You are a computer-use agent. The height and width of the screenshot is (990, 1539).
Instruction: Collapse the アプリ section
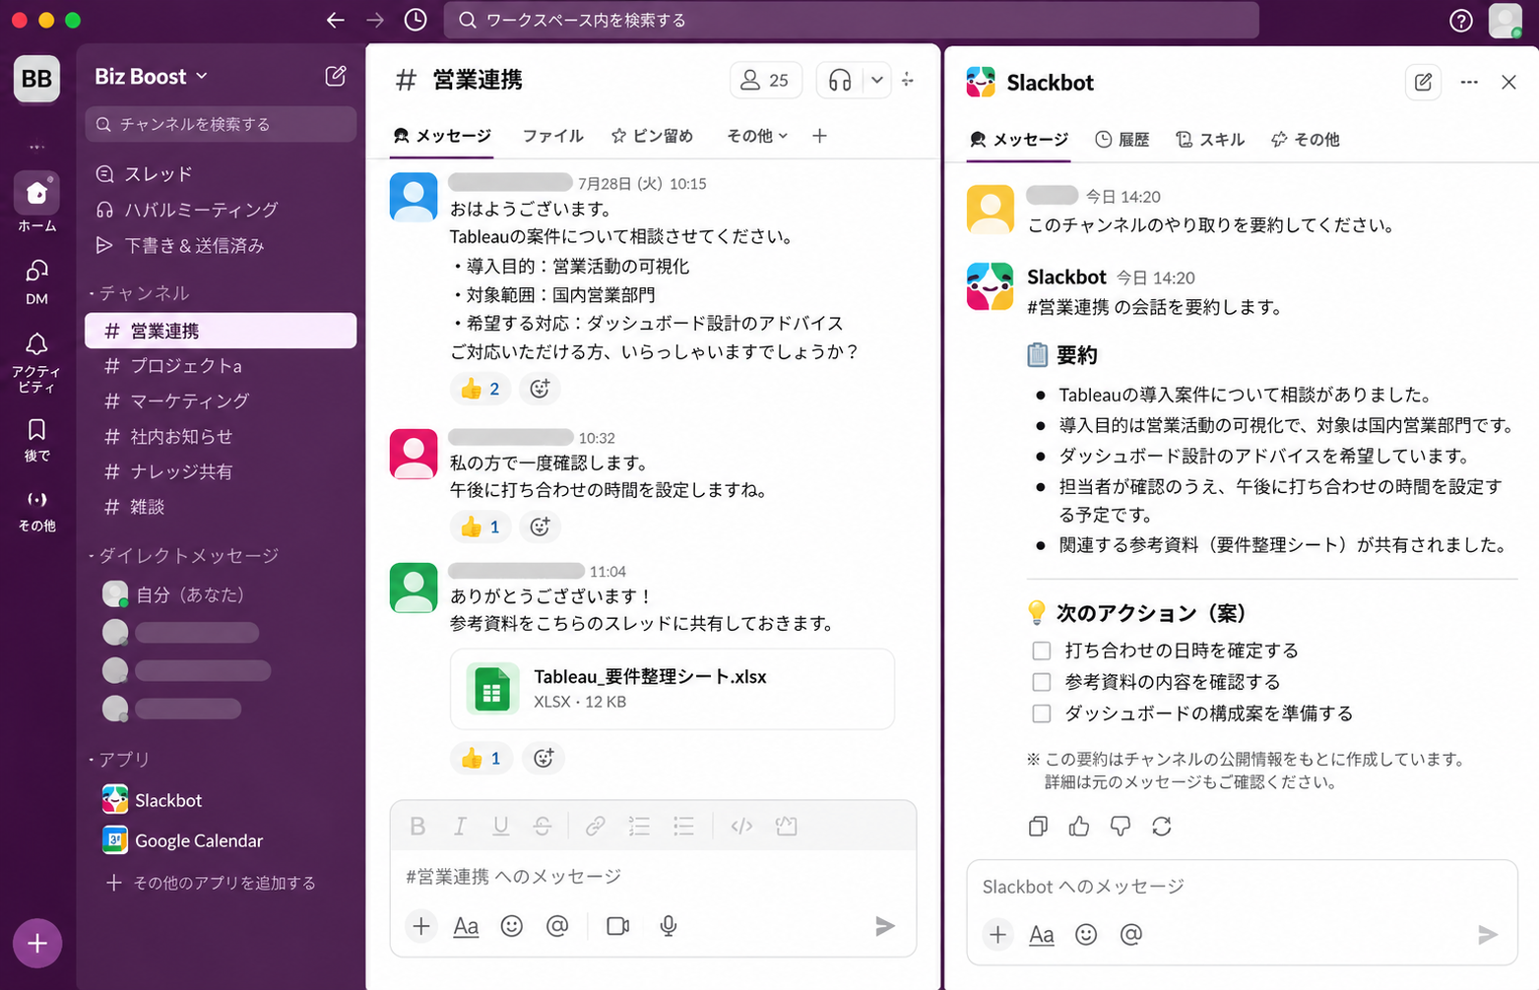(118, 760)
